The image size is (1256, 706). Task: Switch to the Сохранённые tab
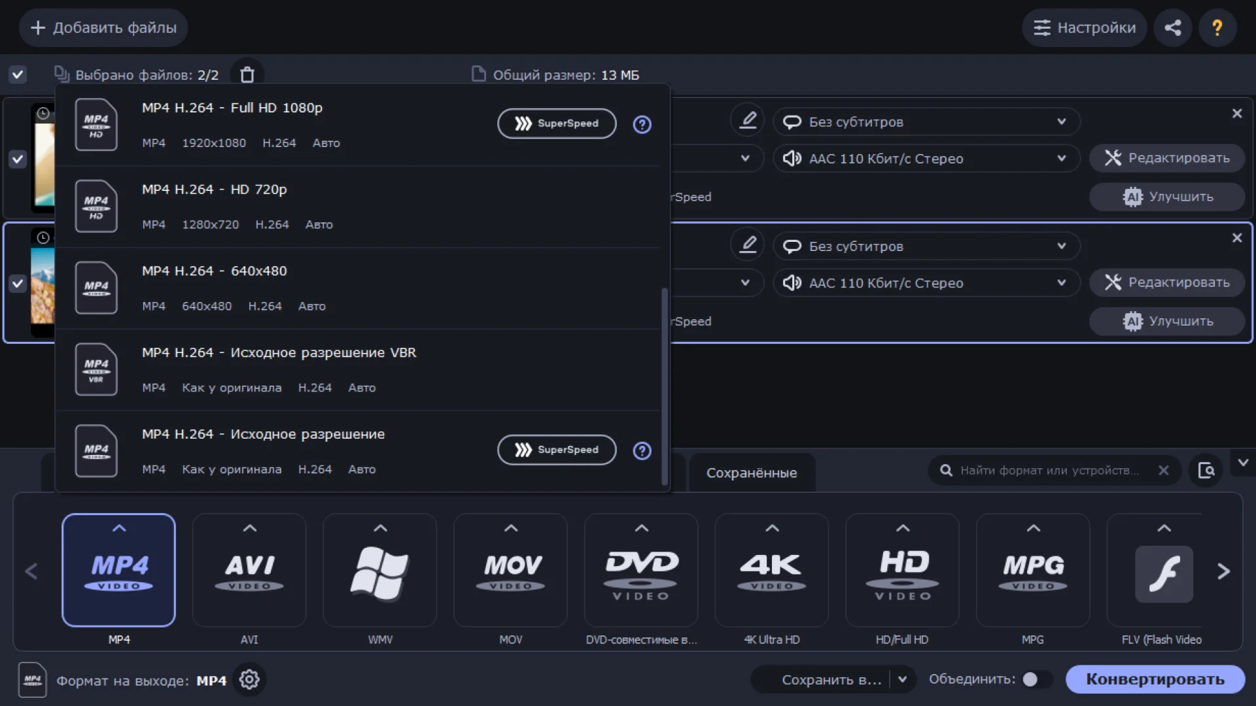click(x=751, y=473)
